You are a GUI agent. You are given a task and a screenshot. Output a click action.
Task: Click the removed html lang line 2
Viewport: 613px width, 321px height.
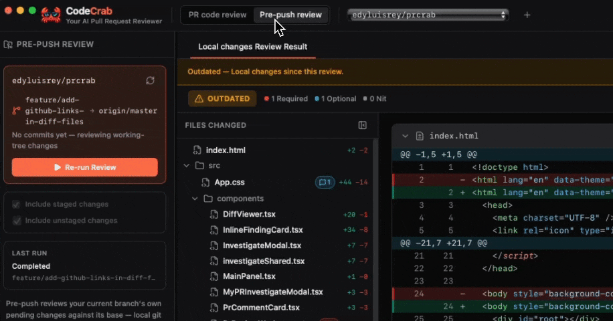pos(503,180)
